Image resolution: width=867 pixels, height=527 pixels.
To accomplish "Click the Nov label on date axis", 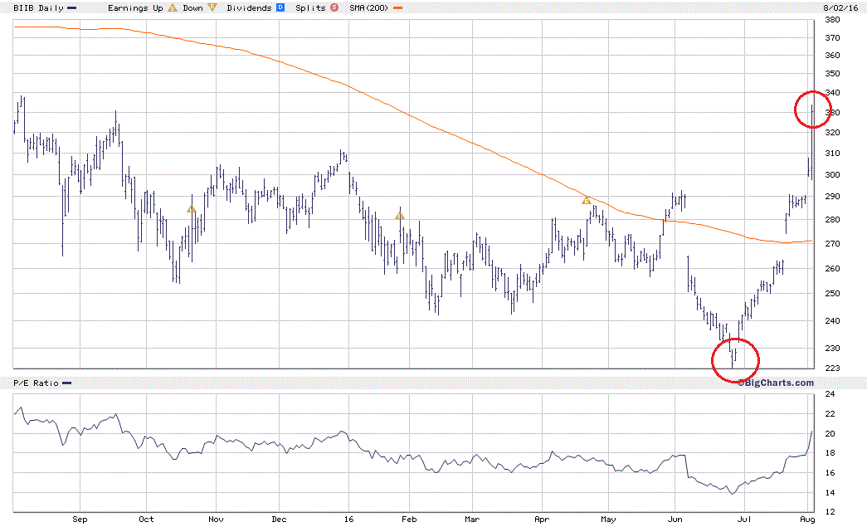I will [217, 520].
